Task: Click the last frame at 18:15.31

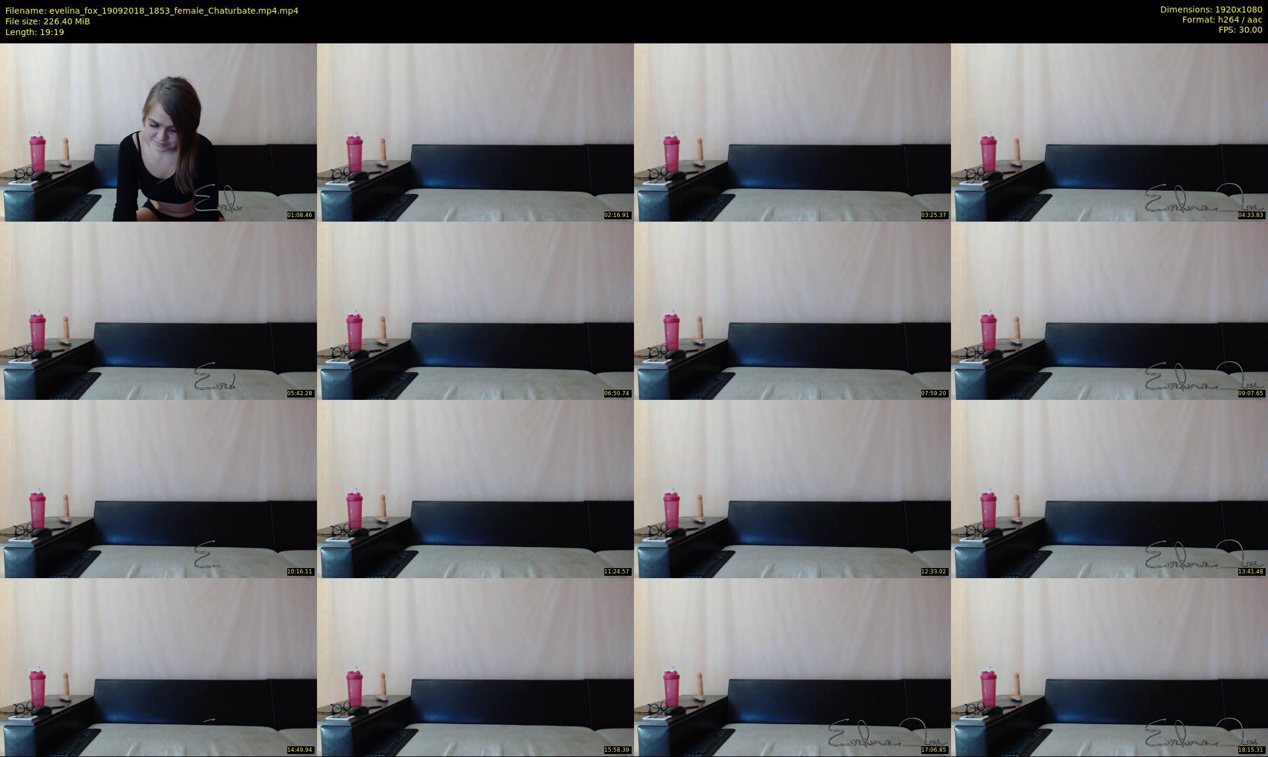Action: click(x=1109, y=667)
